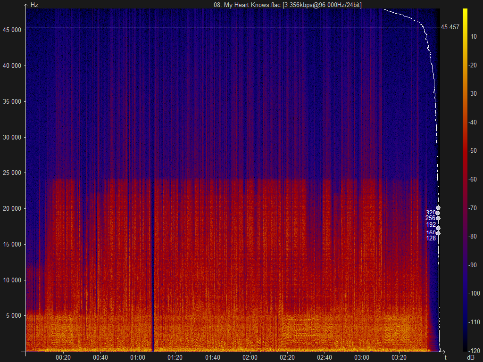Click the 192 kbps bitrate marker dot
483x362 pixels.
[438, 228]
